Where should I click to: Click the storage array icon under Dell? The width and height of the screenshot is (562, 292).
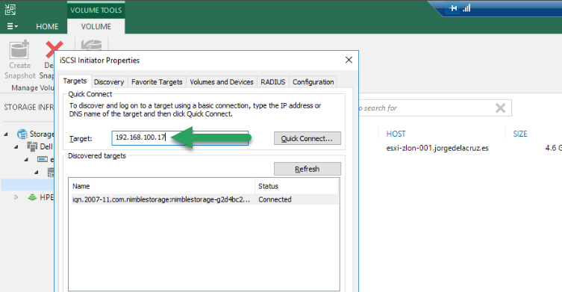(x=43, y=159)
